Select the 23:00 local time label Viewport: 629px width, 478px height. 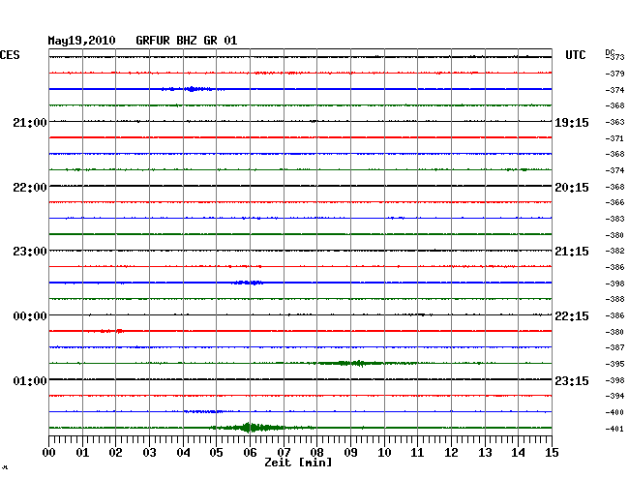pos(30,252)
